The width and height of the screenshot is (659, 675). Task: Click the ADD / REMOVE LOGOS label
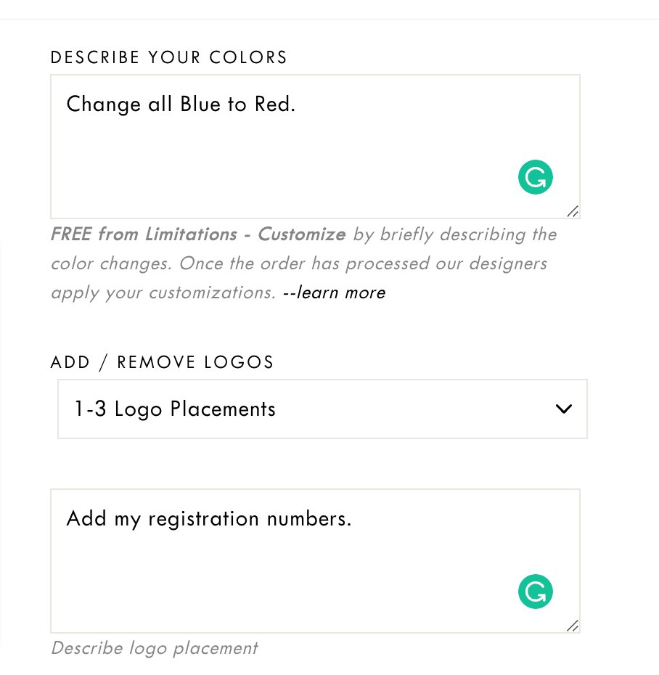click(x=162, y=362)
